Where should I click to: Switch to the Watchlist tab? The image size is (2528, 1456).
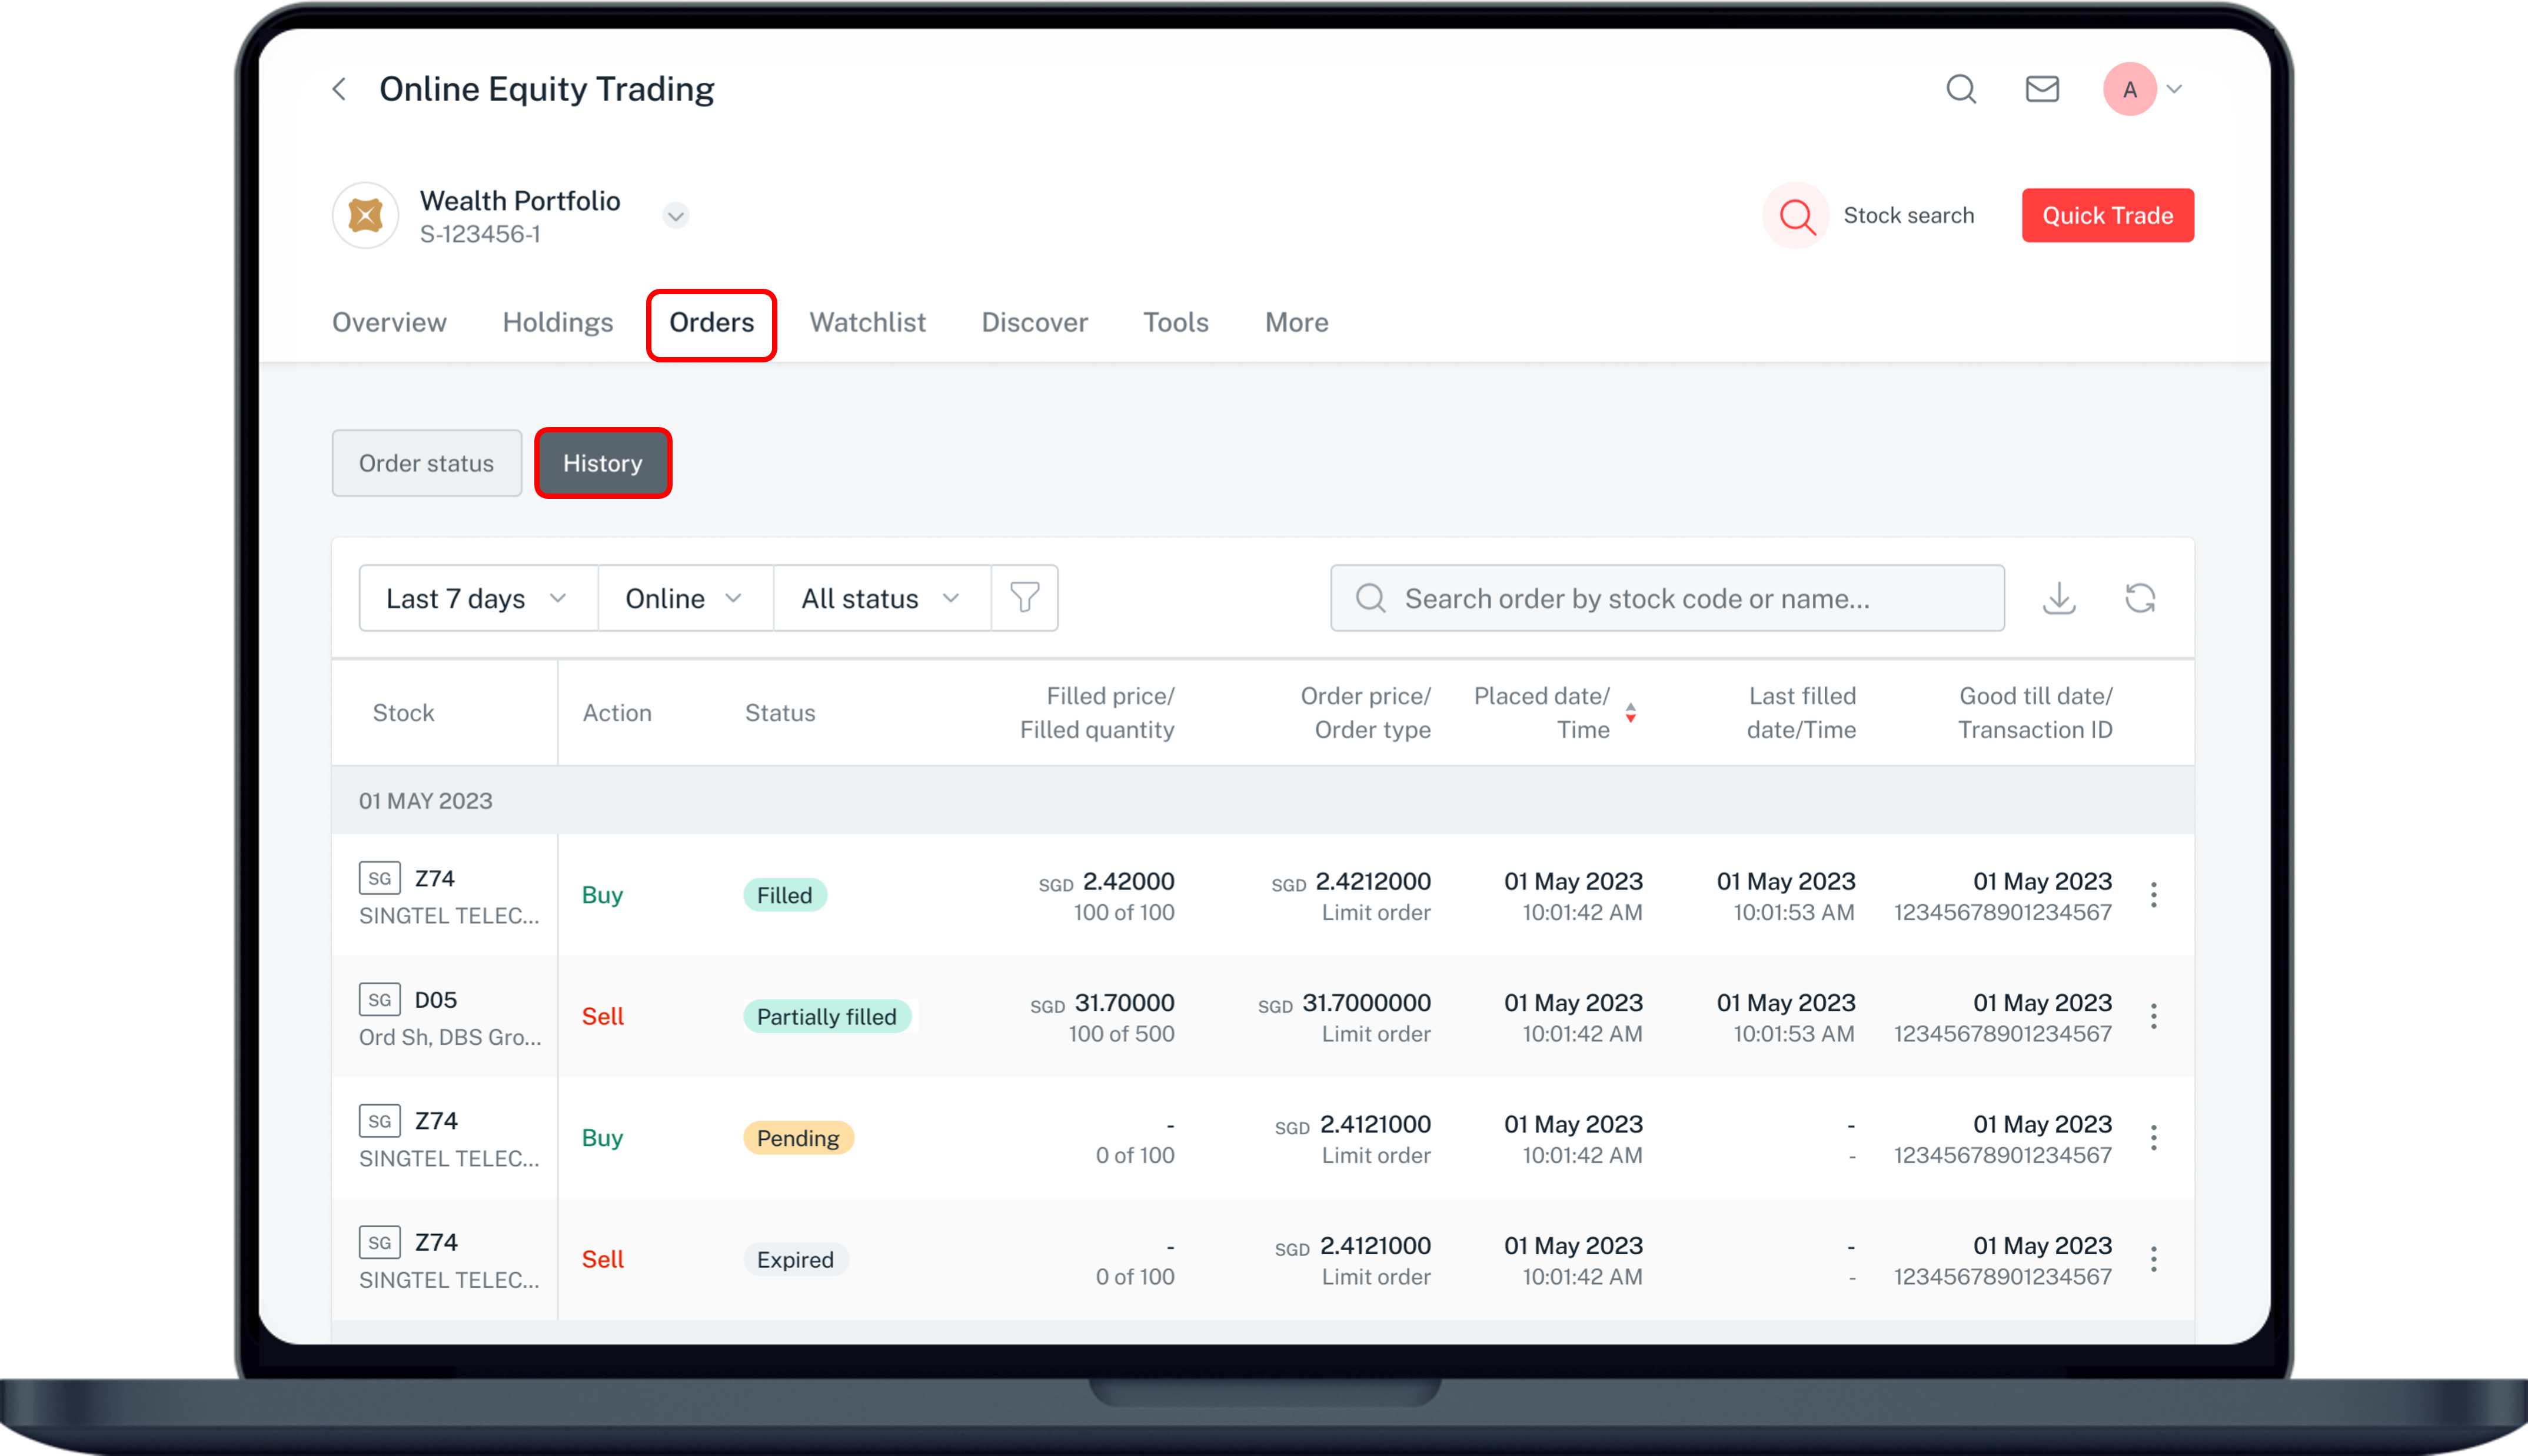click(x=867, y=322)
